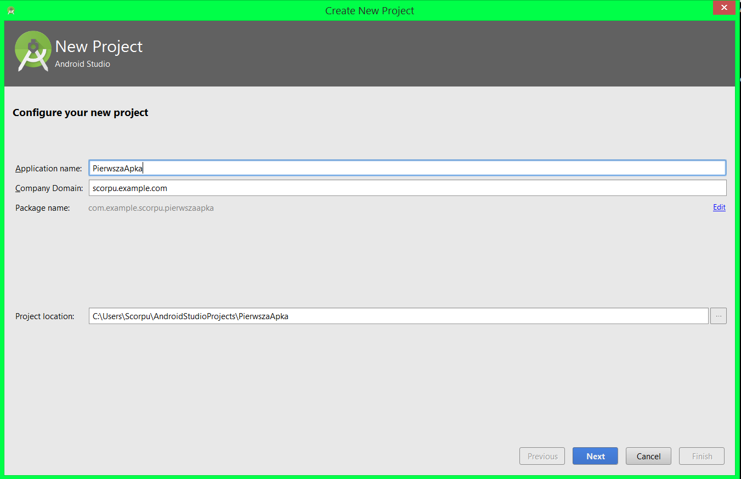Click the 'Configure your new project' heading

pyautogui.click(x=81, y=113)
